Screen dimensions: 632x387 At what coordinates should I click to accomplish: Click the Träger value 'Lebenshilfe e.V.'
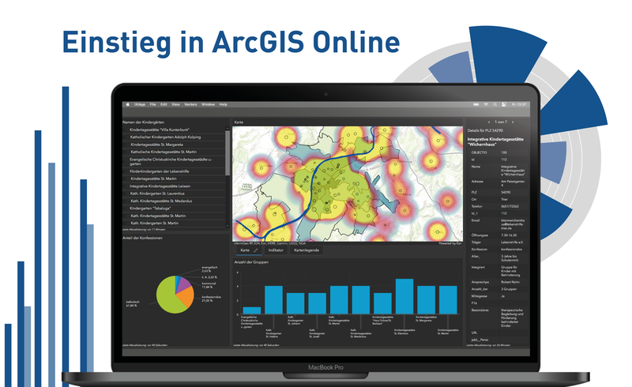pyautogui.click(x=512, y=242)
